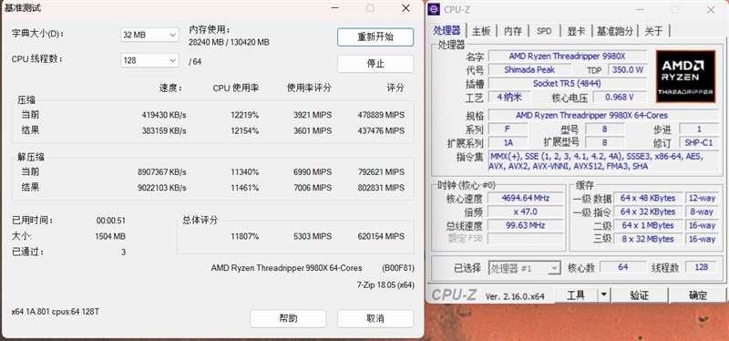Screen dimensions: 729x341
Task: Click the compression result rating 437476 MIPS
Action: coord(381,131)
